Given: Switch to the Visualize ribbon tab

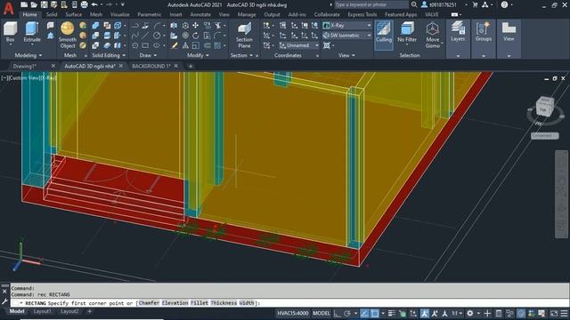Looking at the screenshot, I should [x=119, y=14].
